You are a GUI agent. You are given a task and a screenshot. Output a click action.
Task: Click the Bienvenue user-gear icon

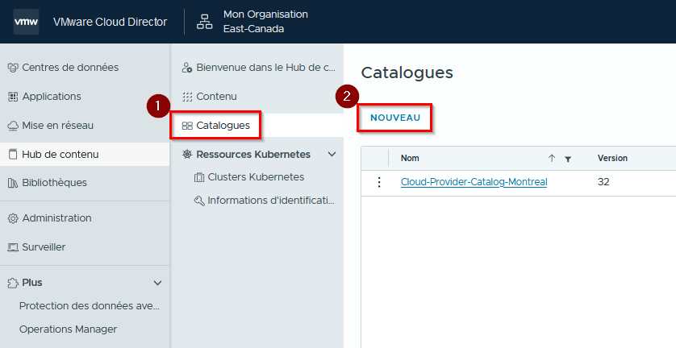click(187, 68)
